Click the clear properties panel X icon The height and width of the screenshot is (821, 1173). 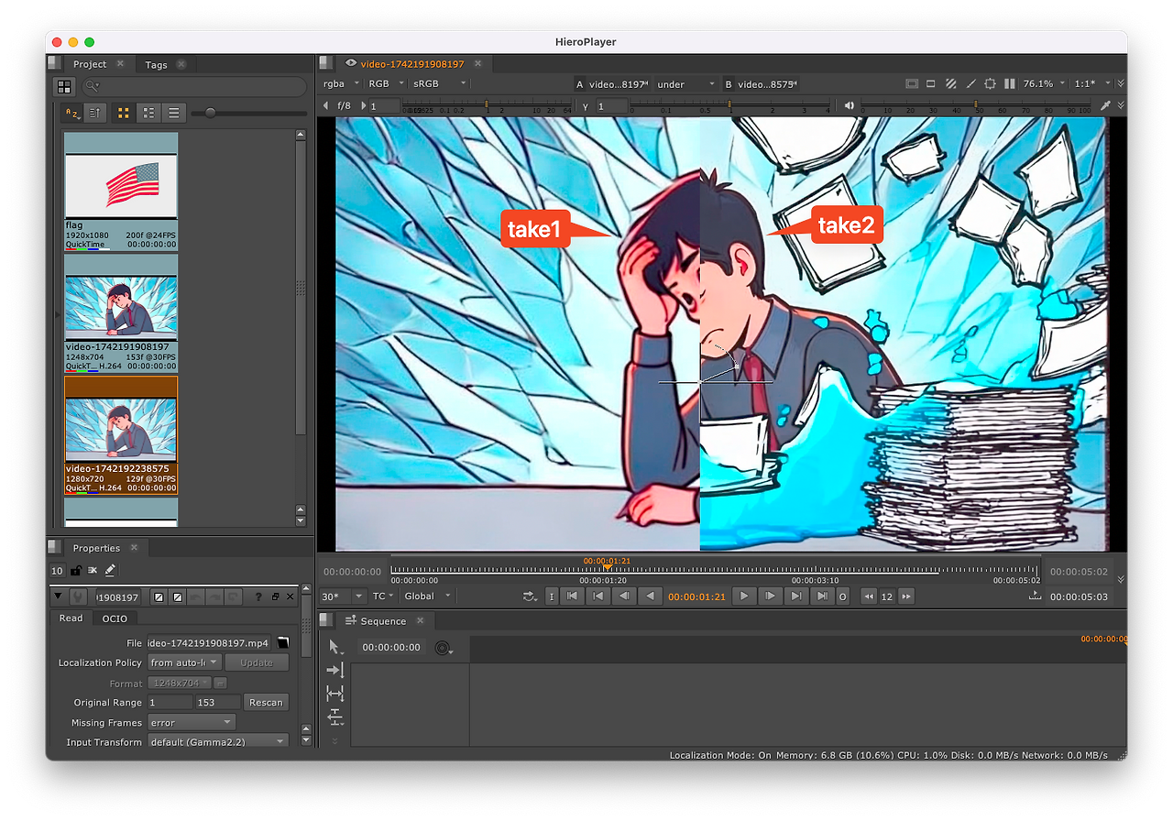tap(93, 570)
